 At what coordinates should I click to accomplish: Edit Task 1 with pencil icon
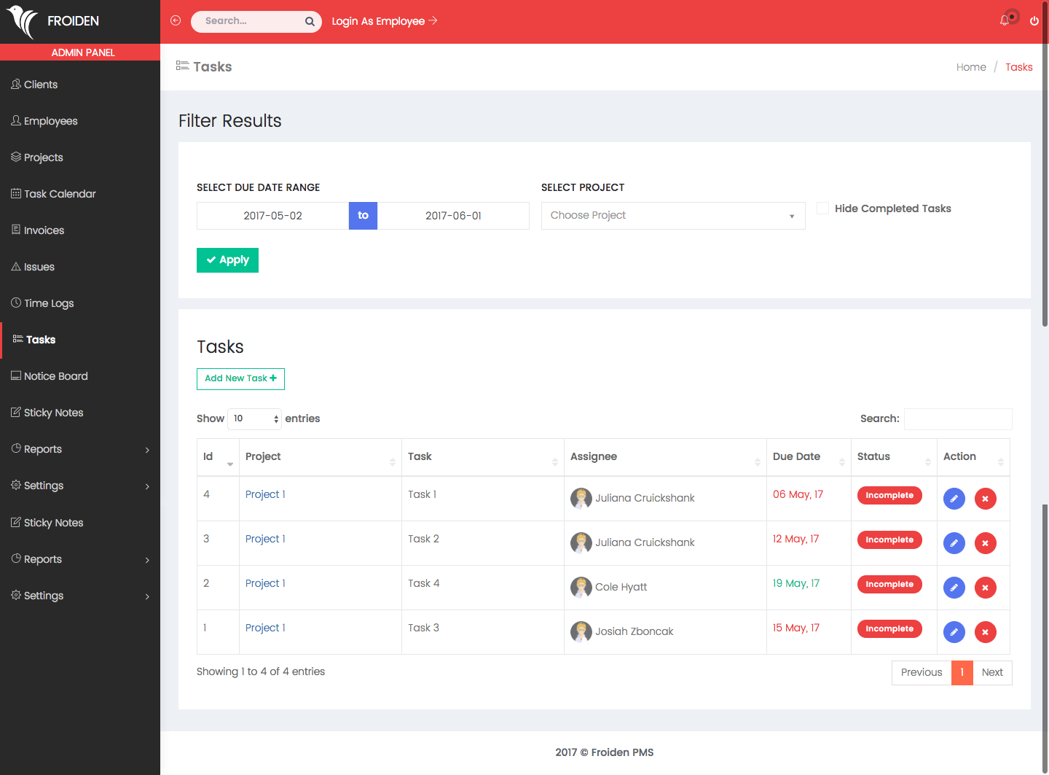pos(954,499)
